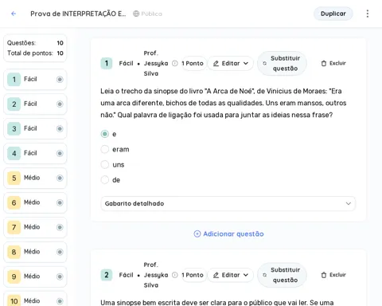Click trash icon for question 2
382x306 pixels.
point(324,275)
